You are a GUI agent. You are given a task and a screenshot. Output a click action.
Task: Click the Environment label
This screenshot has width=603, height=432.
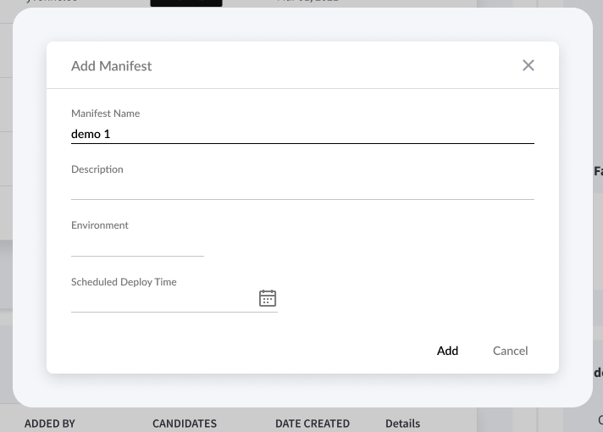[100, 225]
